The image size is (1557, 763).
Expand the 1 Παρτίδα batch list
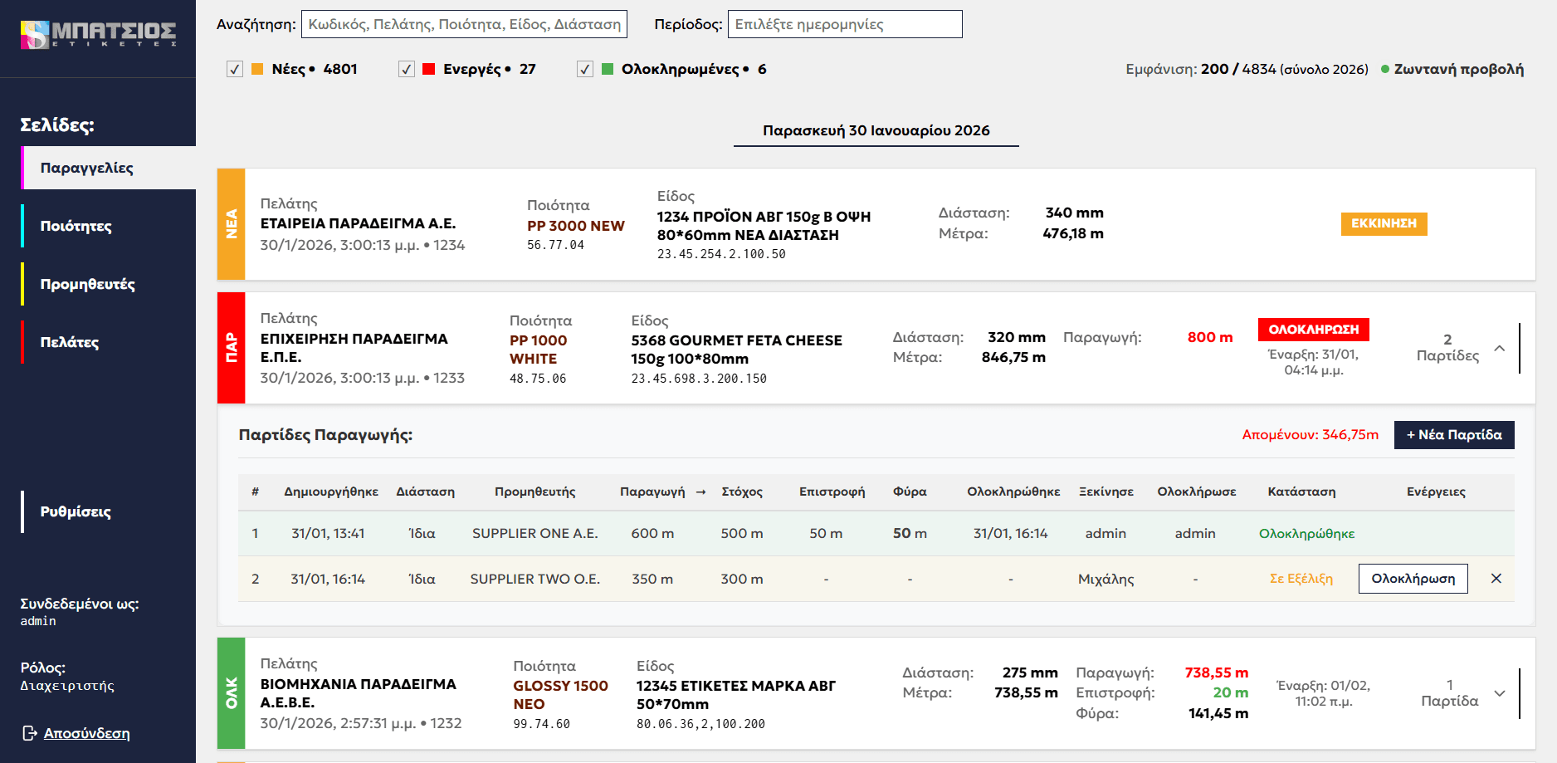pyautogui.click(x=1499, y=693)
